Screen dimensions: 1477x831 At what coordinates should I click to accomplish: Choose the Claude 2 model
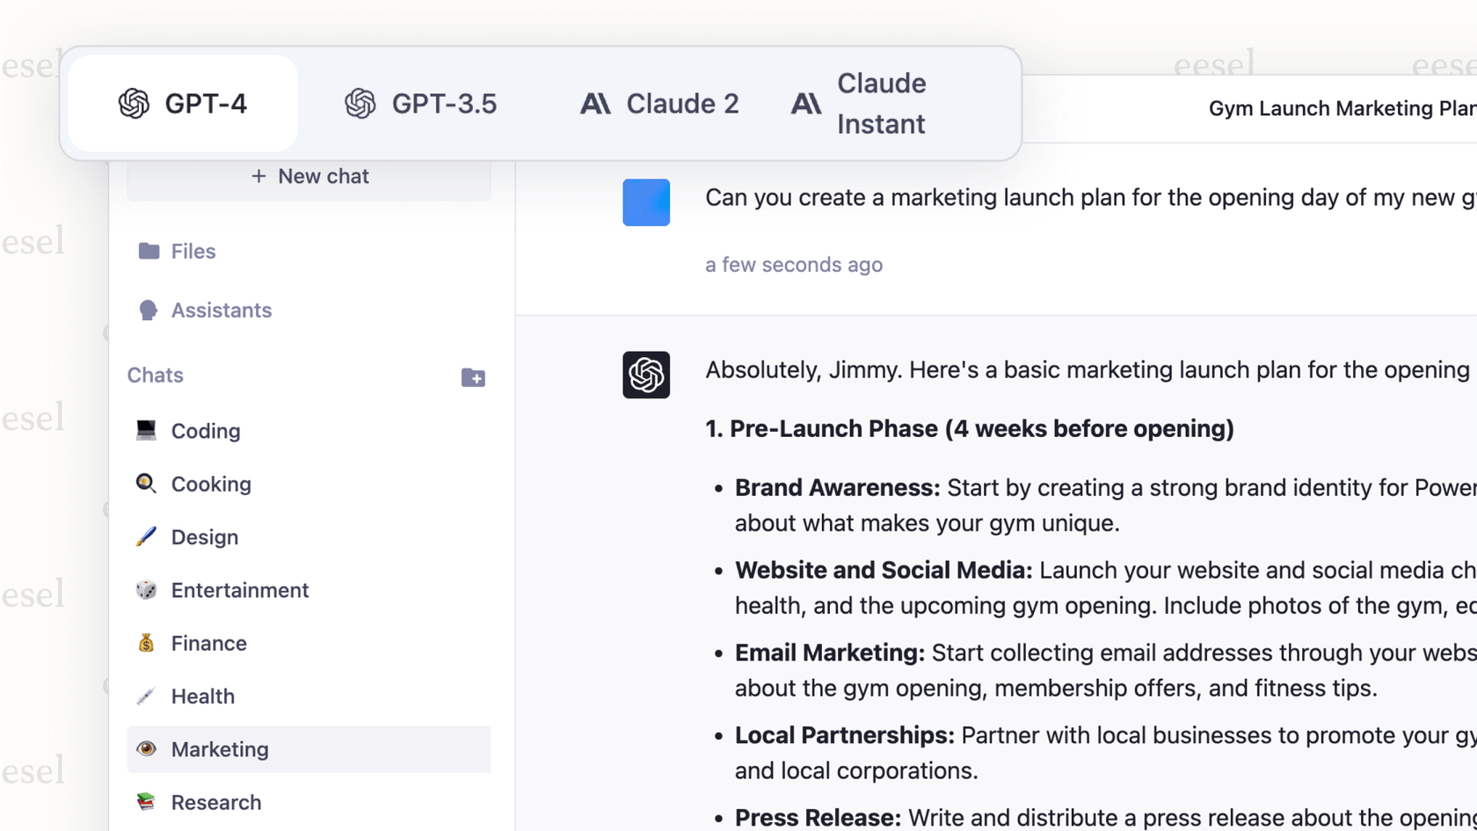659,104
